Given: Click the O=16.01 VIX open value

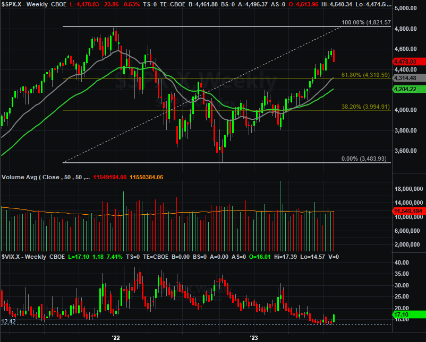Looking at the screenshot, I should point(260,257).
